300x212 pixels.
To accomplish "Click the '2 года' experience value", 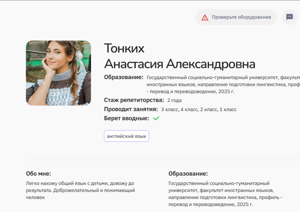I will [174, 100].
